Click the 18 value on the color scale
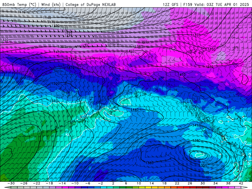Image resolution: width=252 pixels, height=189 pixels. tap(164, 183)
